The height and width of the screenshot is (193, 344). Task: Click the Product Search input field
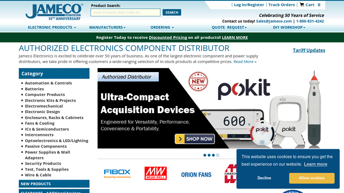(x=125, y=12)
